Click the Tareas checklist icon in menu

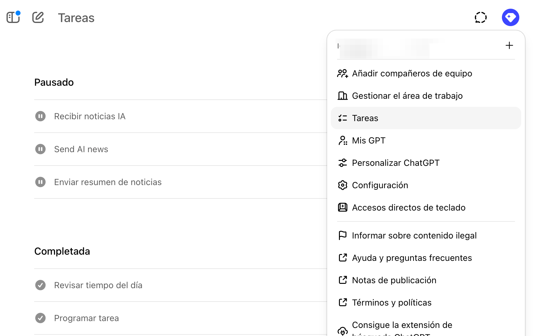point(342,118)
